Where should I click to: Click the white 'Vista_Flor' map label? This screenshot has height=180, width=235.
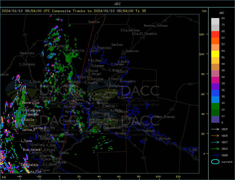34,172
